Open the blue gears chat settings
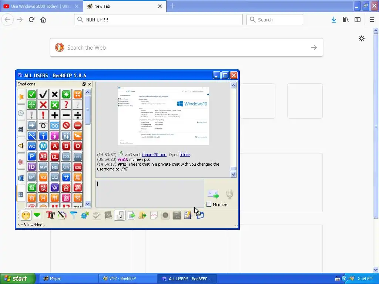This screenshot has height=284, width=379. pyautogui.click(x=85, y=215)
